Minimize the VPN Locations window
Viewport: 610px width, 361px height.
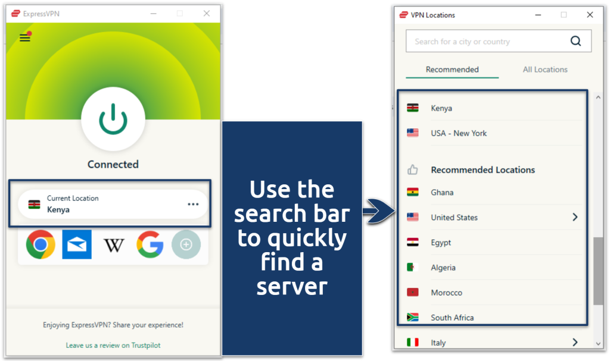pyautogui.click(x=538, y=15)
